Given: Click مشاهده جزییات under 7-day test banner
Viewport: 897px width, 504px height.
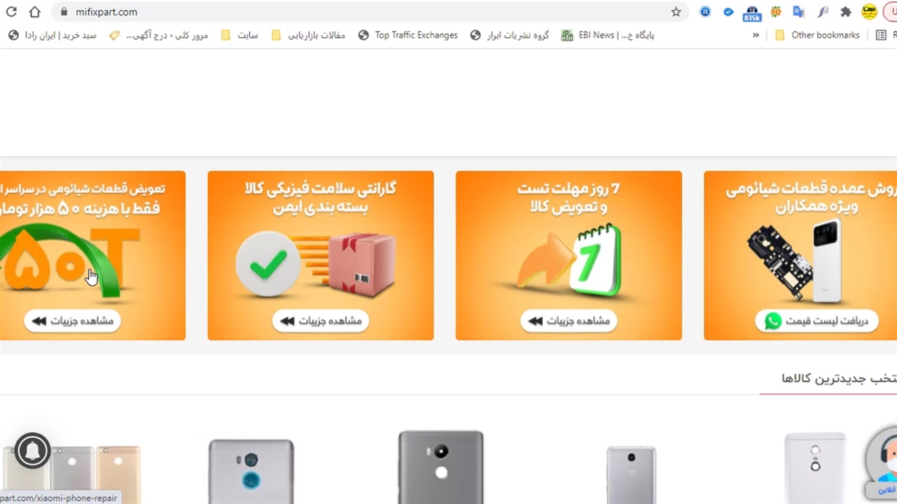Looking at the screenshot, I should click(568, 321).
